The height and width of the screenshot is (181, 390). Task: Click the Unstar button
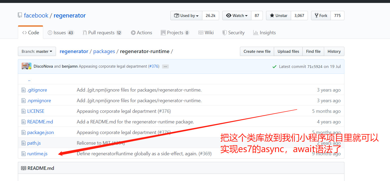(279, 16)
